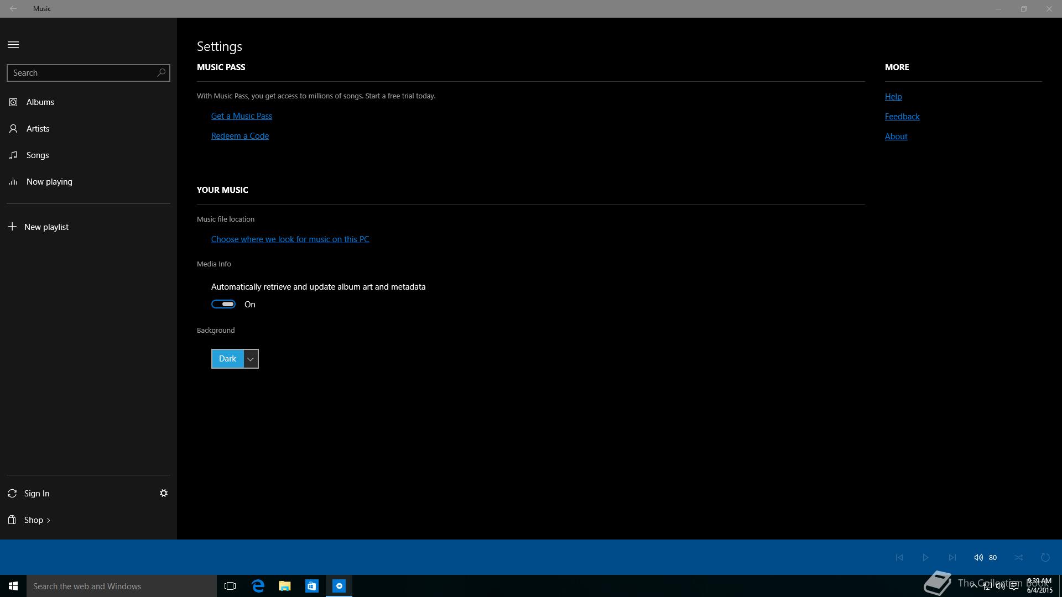Open the Help link
Screen dimensions: 1062x597
pyautogui.click(x=893, y=97)
